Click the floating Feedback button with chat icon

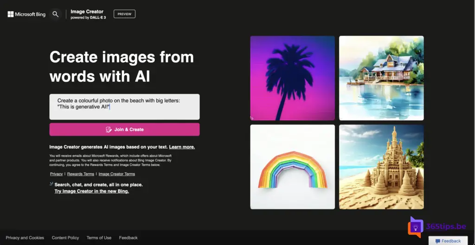click(x=448, y=241)
